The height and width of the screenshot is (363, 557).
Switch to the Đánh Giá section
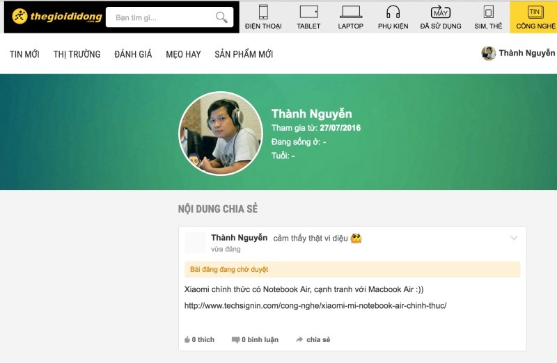[133, 54]
